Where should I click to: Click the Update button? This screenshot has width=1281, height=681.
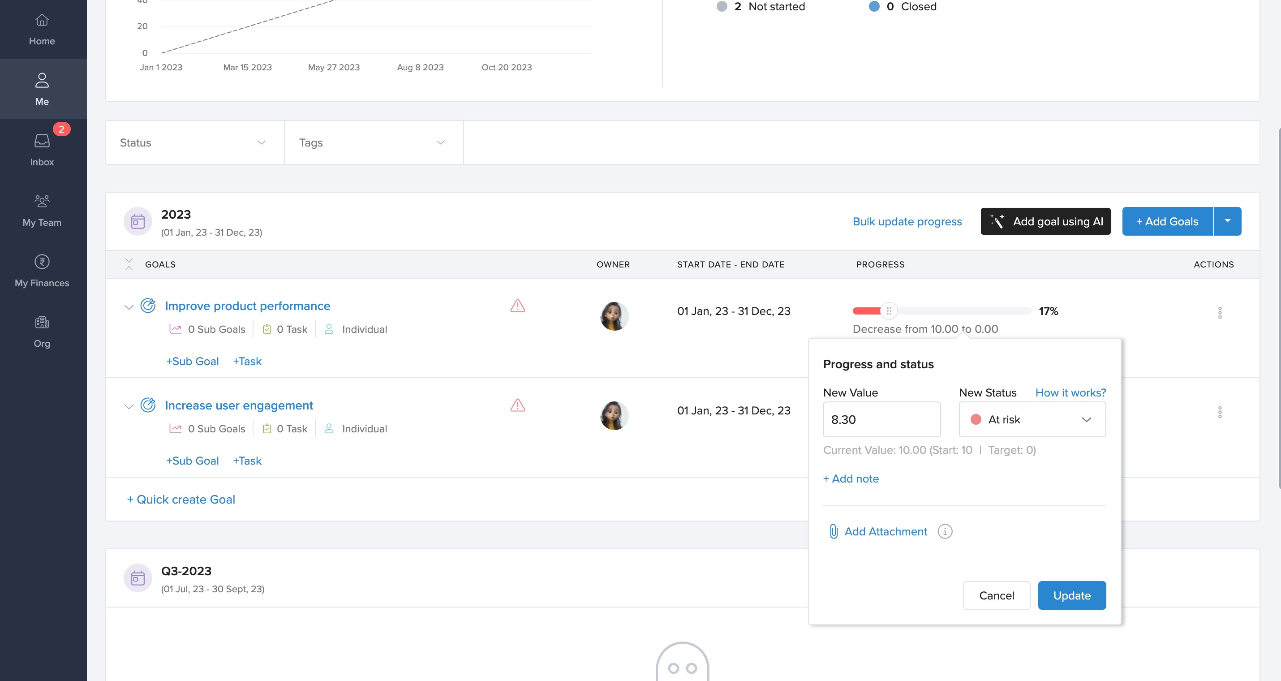tap(1071, 595)
